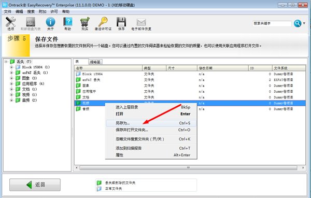
Task: Click the 丢失或删除的文件夹 legend icon
Action: 99,183
